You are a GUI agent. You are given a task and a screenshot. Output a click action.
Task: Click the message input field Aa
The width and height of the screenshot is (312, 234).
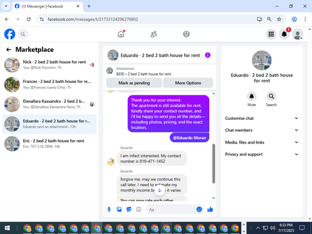pyautogui.click(x=171, y=210)
